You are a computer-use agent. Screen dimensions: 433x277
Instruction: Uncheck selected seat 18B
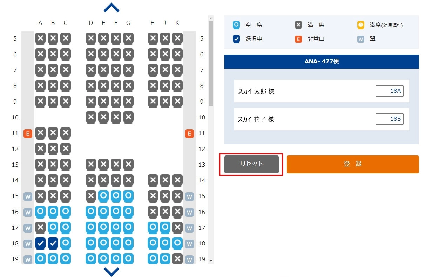(53, 243)
